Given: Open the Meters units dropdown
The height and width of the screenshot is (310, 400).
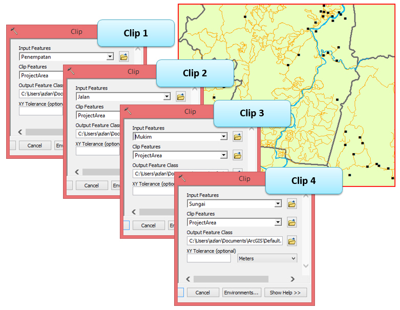Looking at the screenshot, I should 267,258.
